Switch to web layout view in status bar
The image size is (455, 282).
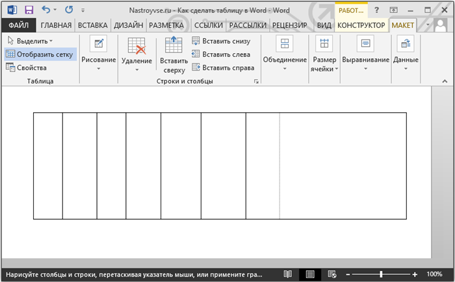tap(332, 274)
